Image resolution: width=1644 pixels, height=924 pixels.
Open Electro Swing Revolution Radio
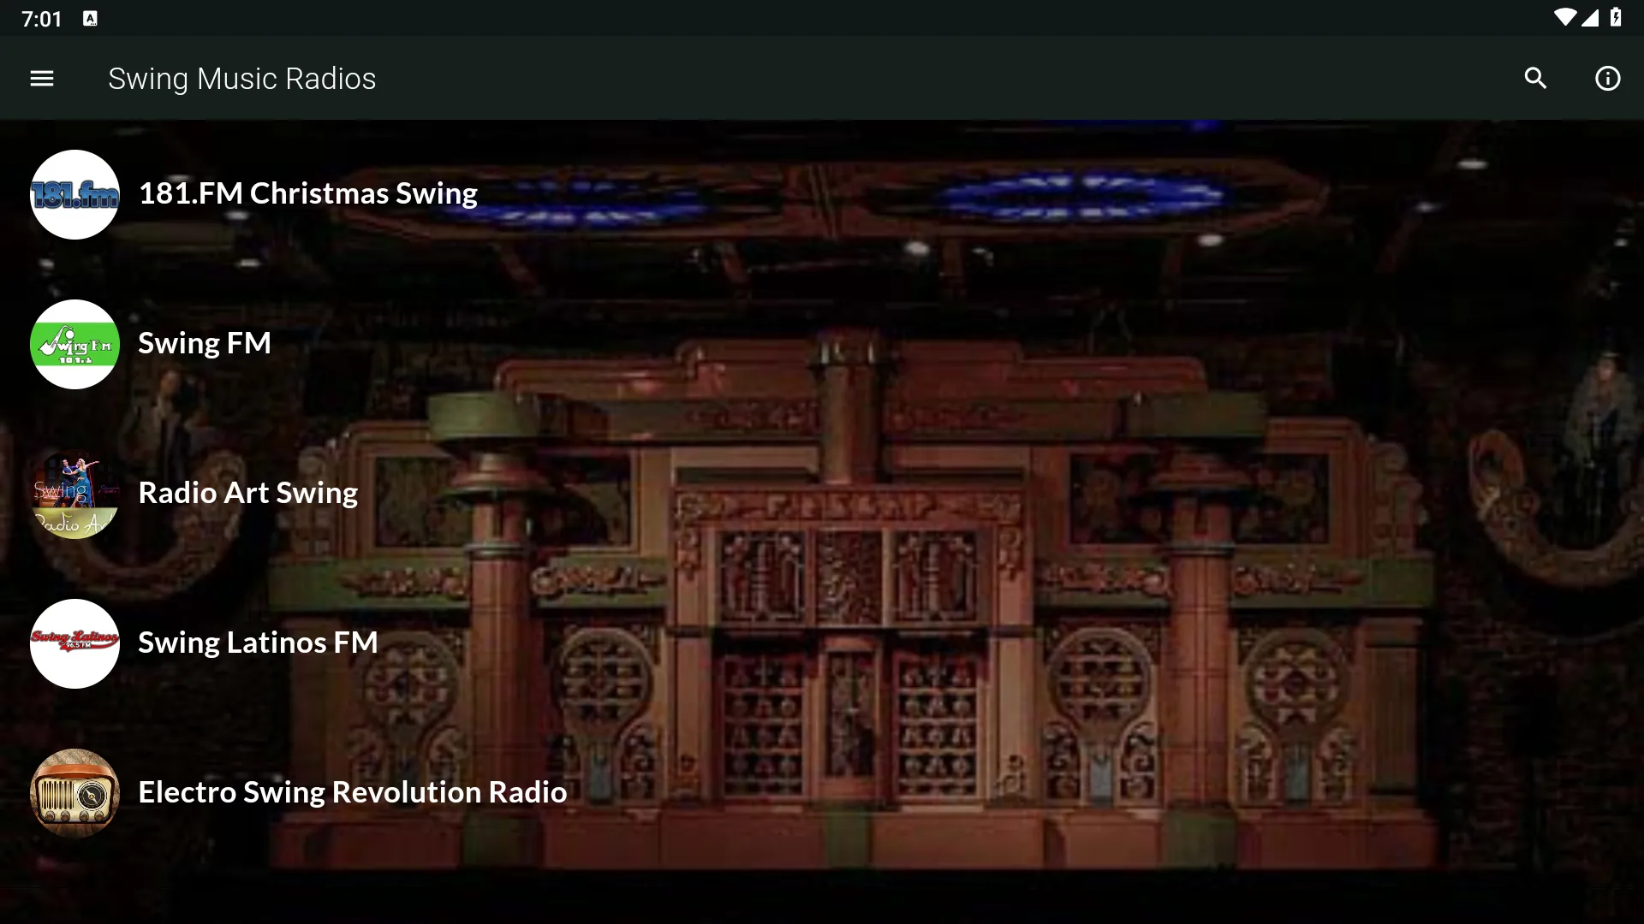pos(352,792)
